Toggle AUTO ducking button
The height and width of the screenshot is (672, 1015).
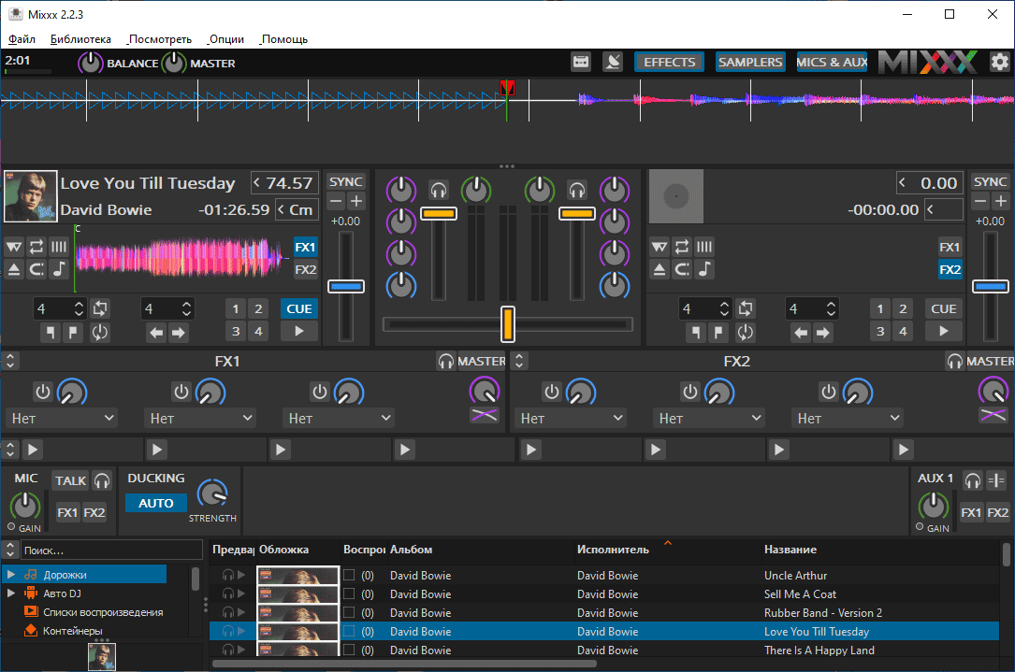coord(156,503)
